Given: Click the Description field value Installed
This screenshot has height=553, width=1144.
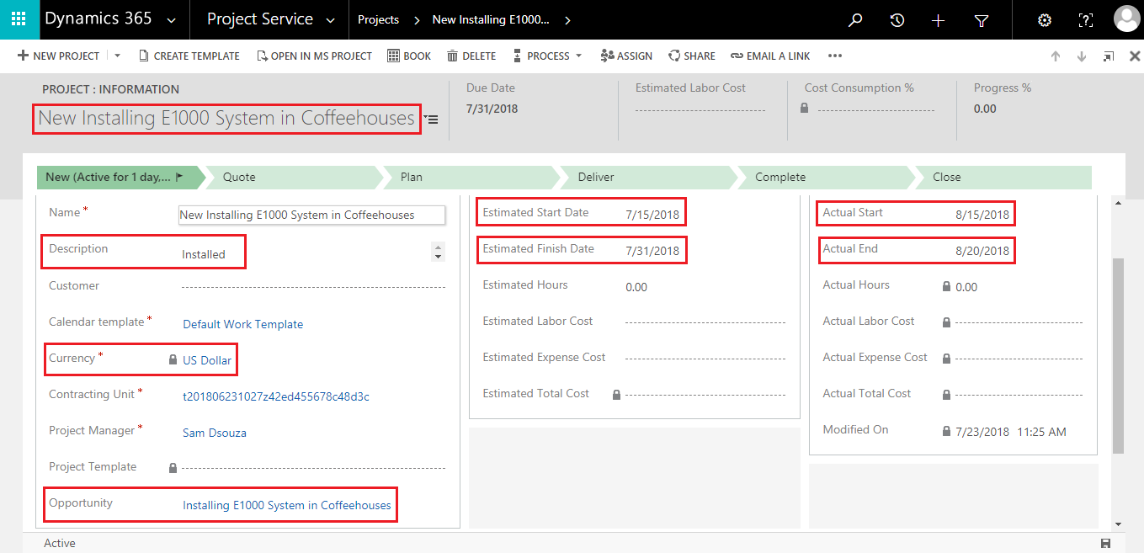Looking at the screenshot, I should (x=204, y=254).
